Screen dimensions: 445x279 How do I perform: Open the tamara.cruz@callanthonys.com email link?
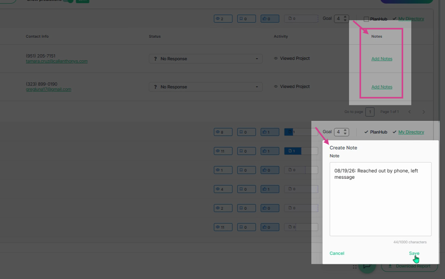[56, 61]
